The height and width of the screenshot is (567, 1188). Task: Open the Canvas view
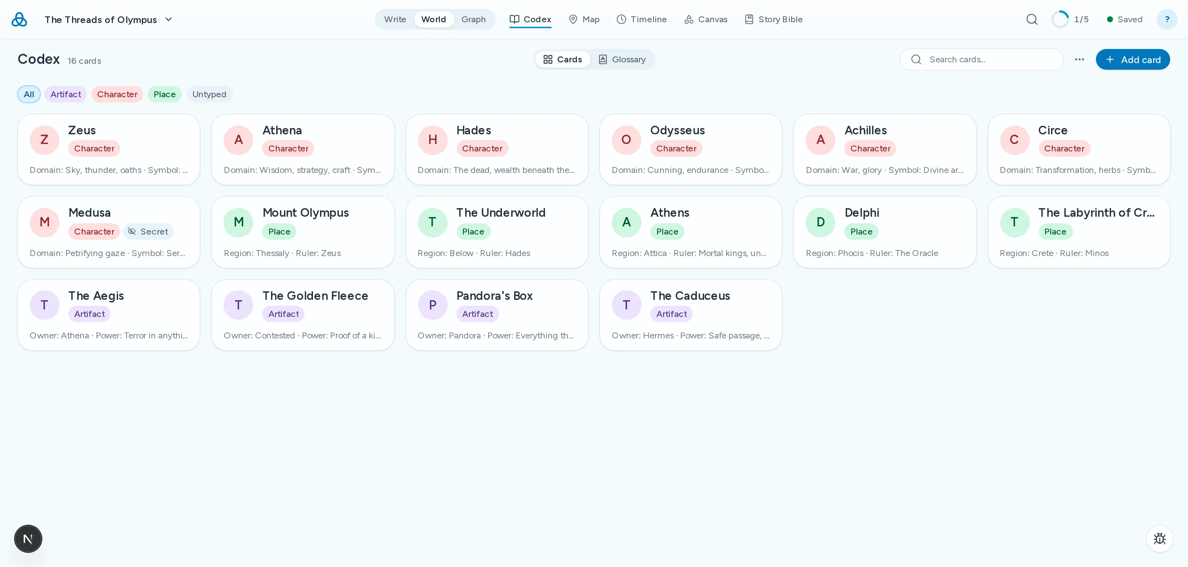click(706, 19)
